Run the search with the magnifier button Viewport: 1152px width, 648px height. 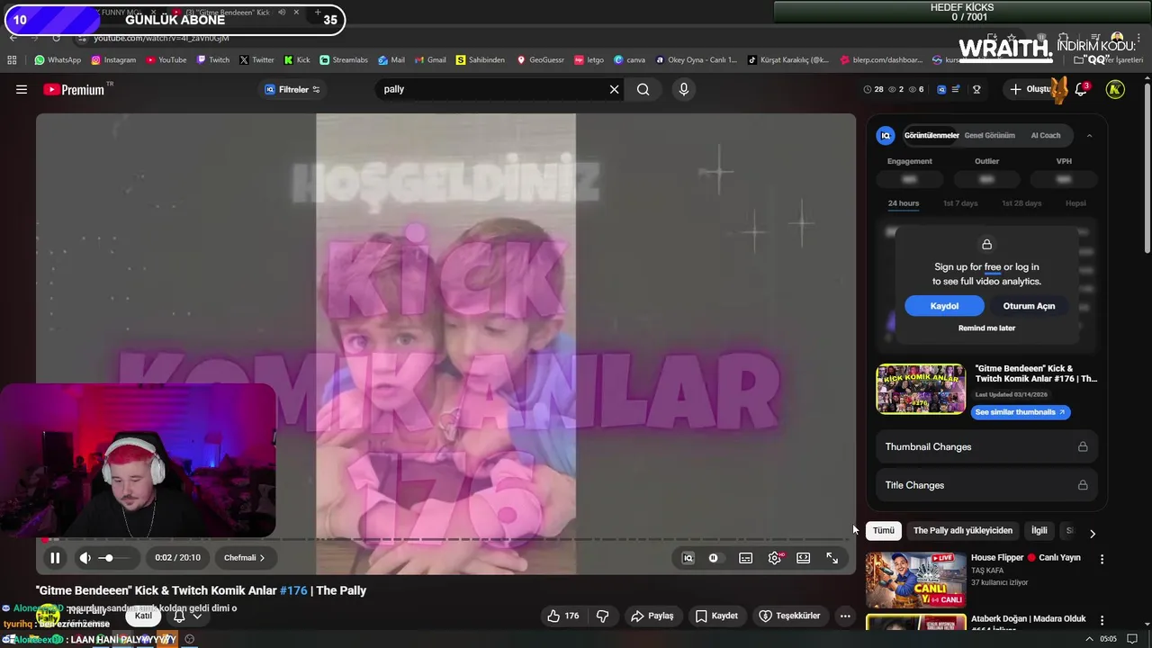coord(643,89)
